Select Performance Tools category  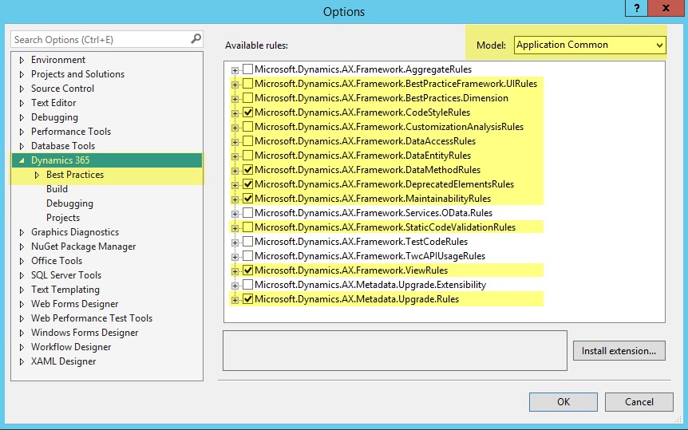click(x=71, y=132)
